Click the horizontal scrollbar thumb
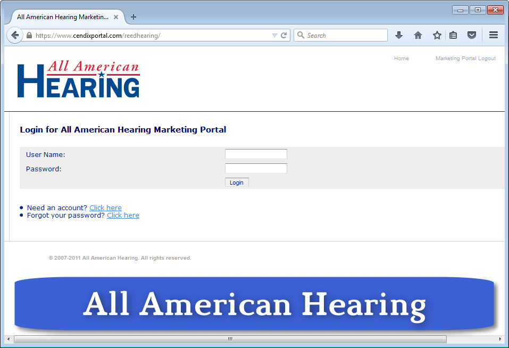 pyautogui.click(x=230, y=339)
